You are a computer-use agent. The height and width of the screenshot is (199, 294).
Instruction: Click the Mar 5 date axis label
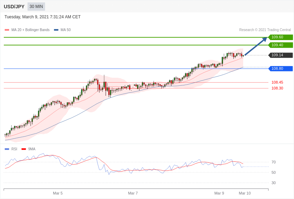(x=58, y=193)
